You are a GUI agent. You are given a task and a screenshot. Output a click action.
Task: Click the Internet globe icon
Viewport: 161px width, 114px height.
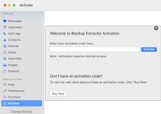tap(5, 46)
